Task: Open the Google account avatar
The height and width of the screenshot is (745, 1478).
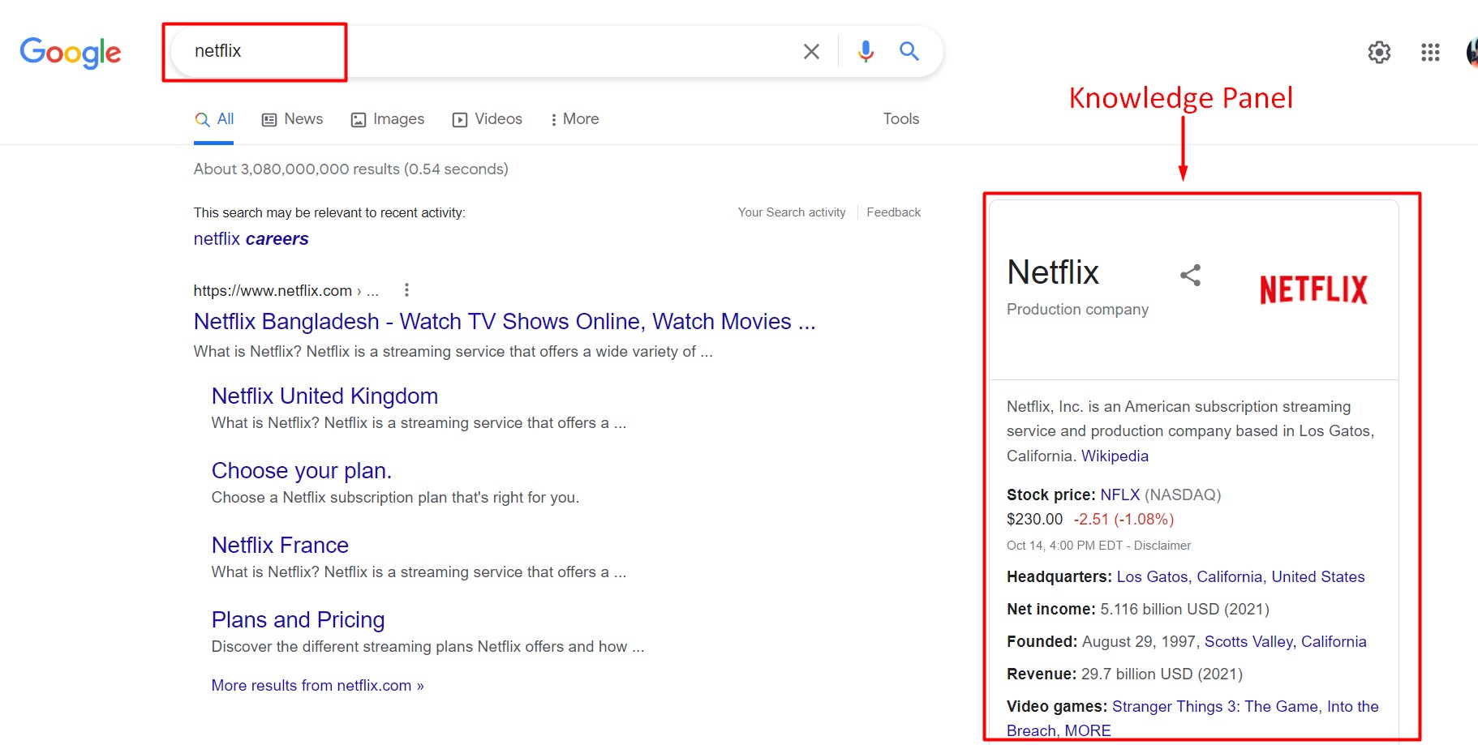Action: (1472, 53)
